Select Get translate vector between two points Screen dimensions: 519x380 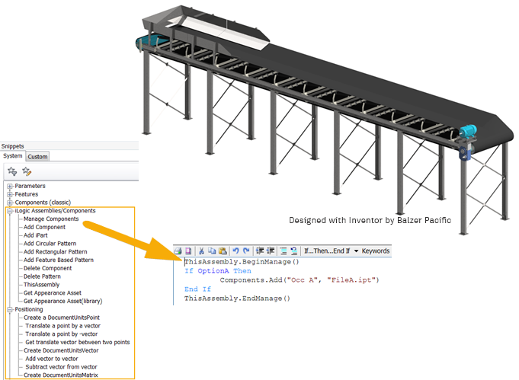[78, 342]
